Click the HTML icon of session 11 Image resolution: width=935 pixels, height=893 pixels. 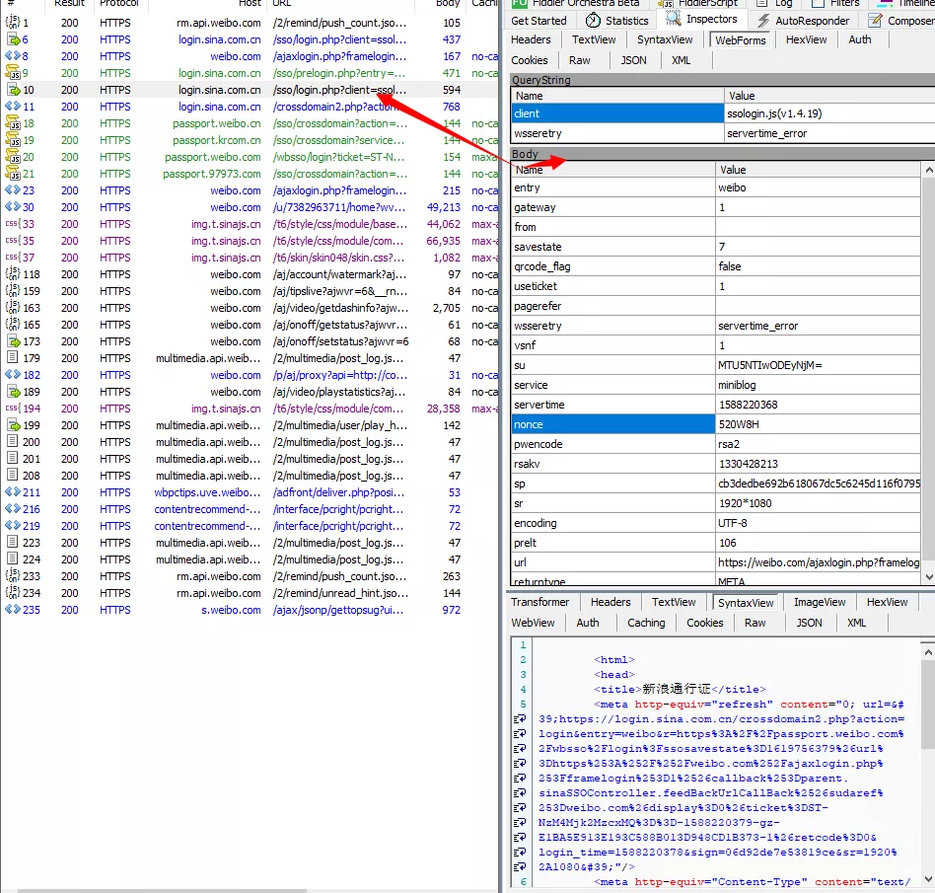[x=12, y=107]
